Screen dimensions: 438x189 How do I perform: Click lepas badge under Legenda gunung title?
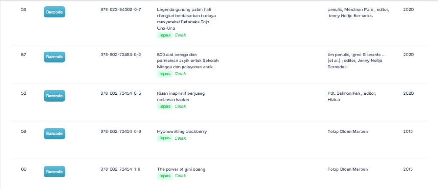165,35
